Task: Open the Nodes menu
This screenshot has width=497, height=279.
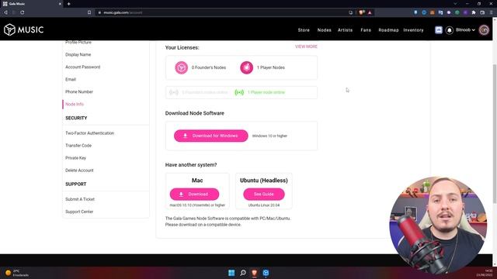Action: (325, 30)
